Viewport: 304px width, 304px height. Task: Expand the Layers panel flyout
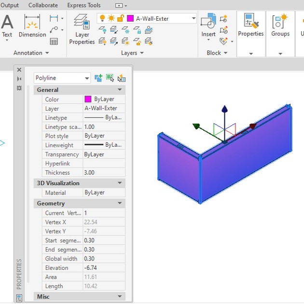132,53
